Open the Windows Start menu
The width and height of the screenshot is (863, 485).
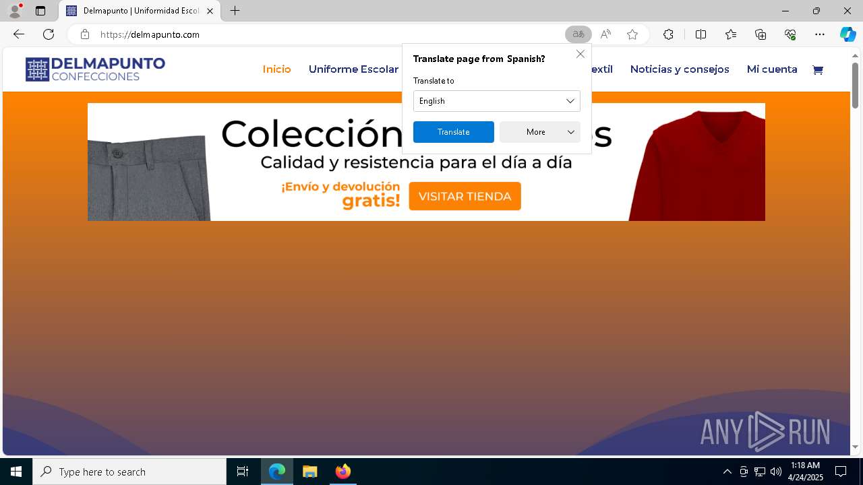[x=16, y=472]
